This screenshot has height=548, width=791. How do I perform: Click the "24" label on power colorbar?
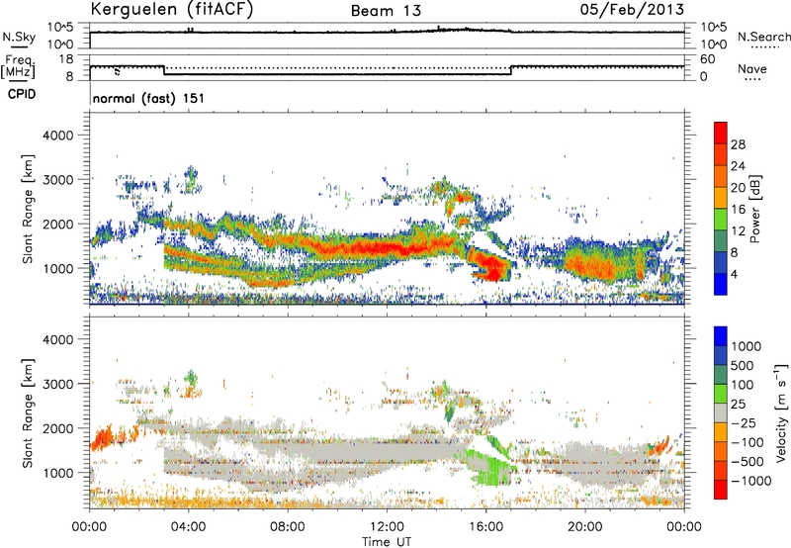[x=738, y=166]
